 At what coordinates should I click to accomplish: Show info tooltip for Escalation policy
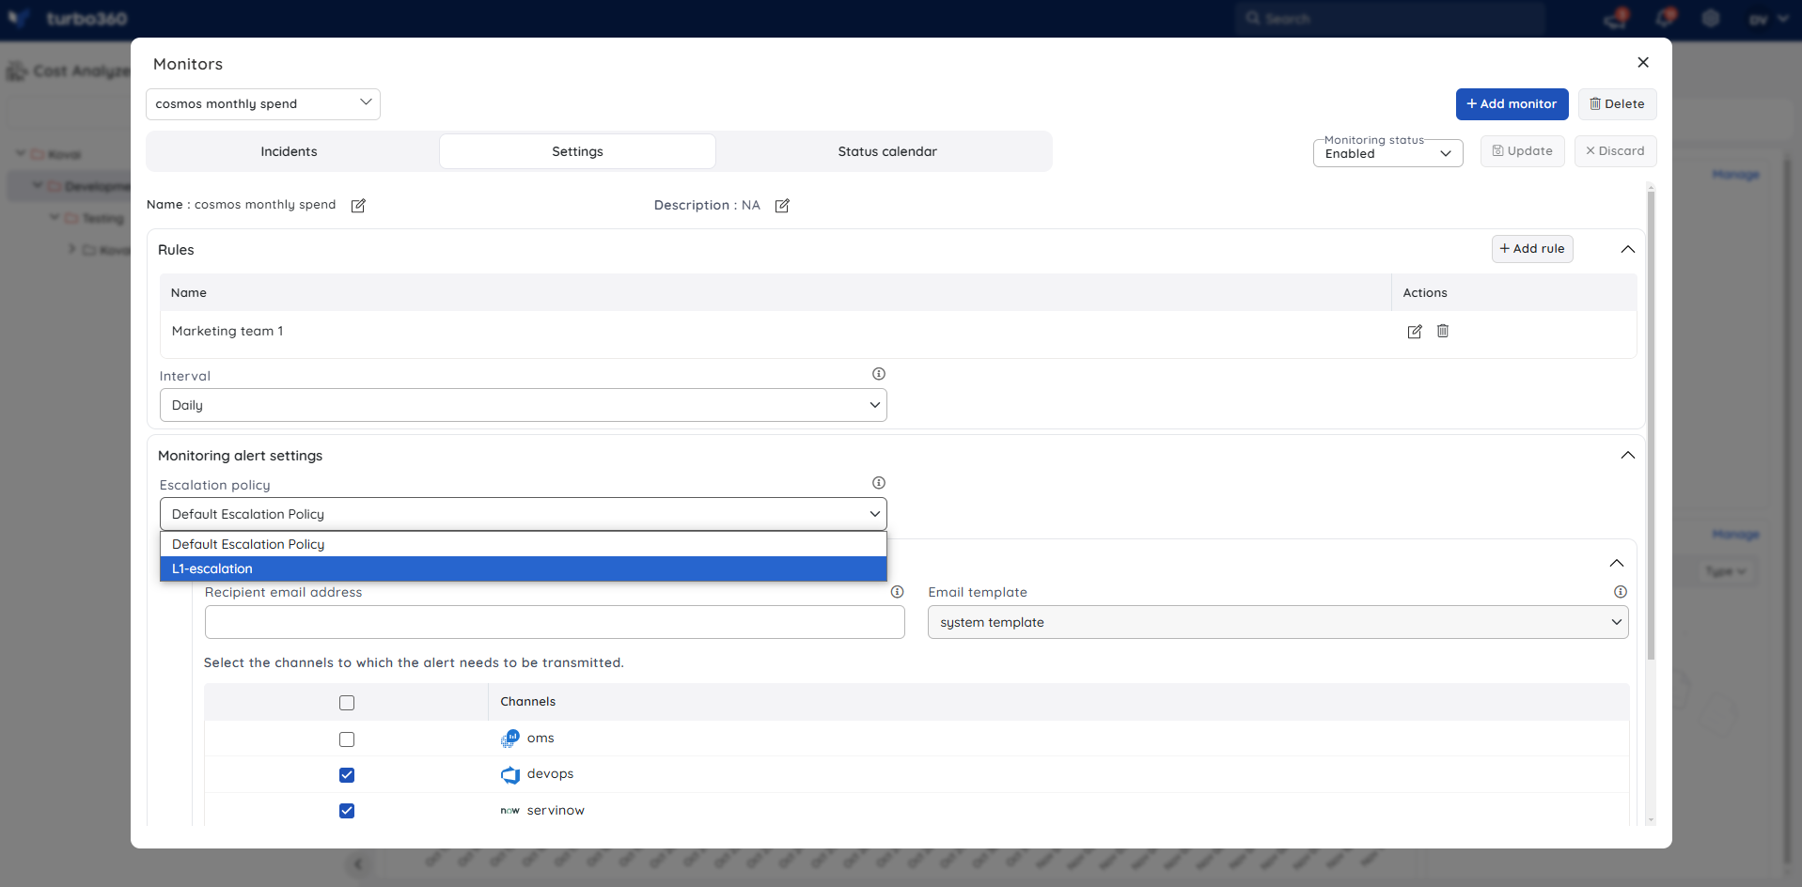[879, 483]
